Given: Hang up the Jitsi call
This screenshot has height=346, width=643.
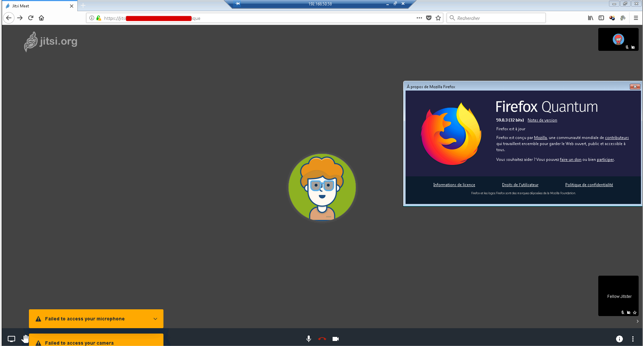Looking at the screenshot, I should 322,339.
